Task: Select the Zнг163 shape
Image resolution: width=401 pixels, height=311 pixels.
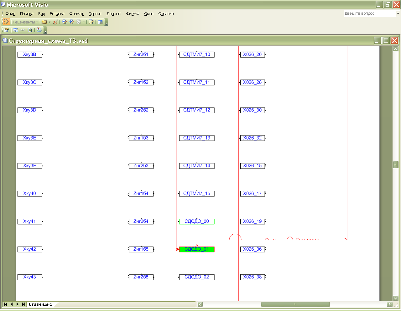Action: 141,138
